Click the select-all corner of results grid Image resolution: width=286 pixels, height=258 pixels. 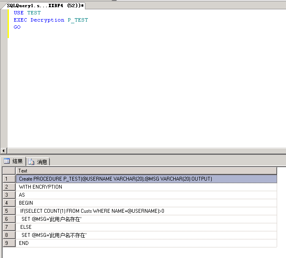click(x=9, y=171)
